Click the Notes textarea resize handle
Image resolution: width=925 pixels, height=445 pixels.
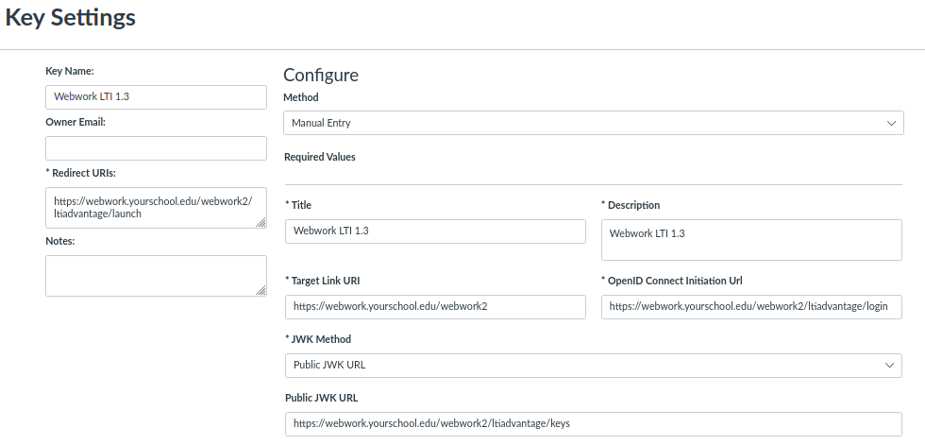click(261, 290)
